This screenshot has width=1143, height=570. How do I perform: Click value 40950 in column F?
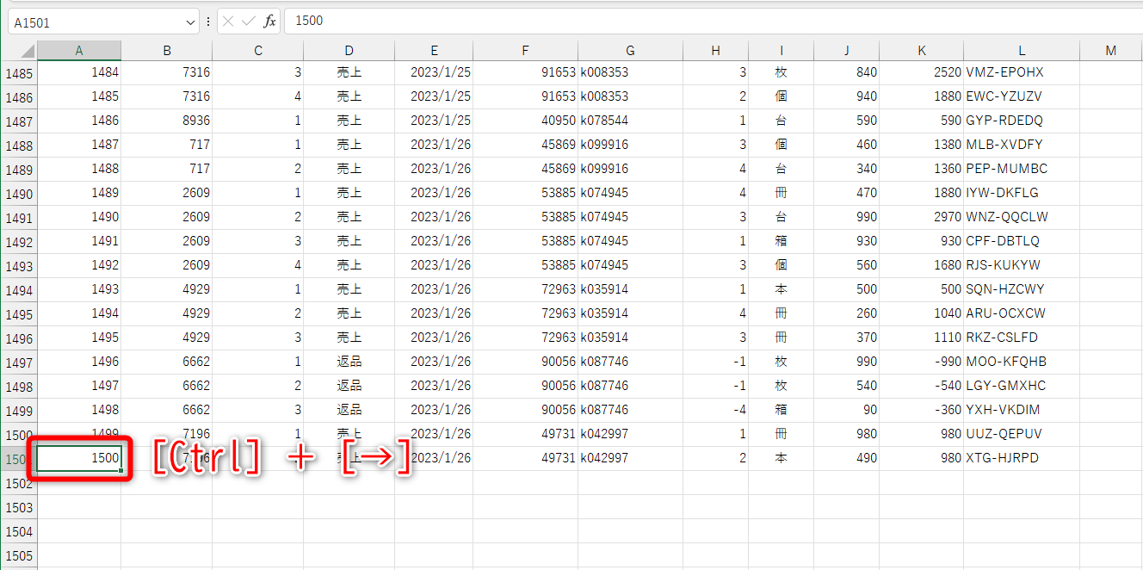526,121
